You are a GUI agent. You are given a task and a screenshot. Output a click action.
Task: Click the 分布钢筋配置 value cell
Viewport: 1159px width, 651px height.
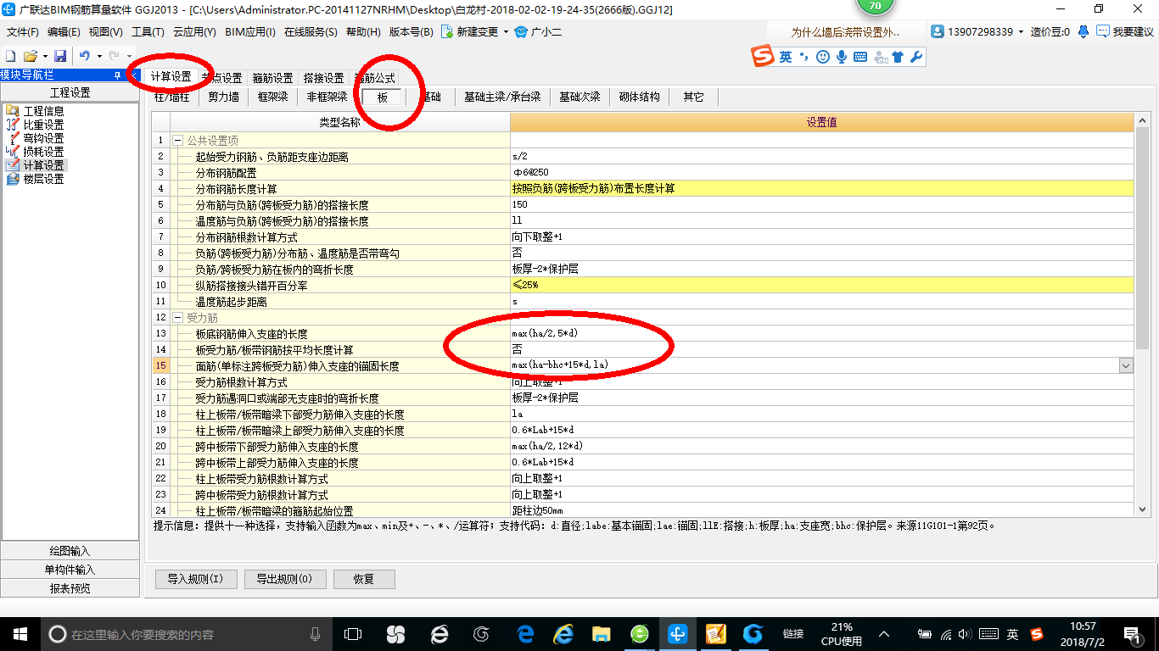click(x=821, y=173)
